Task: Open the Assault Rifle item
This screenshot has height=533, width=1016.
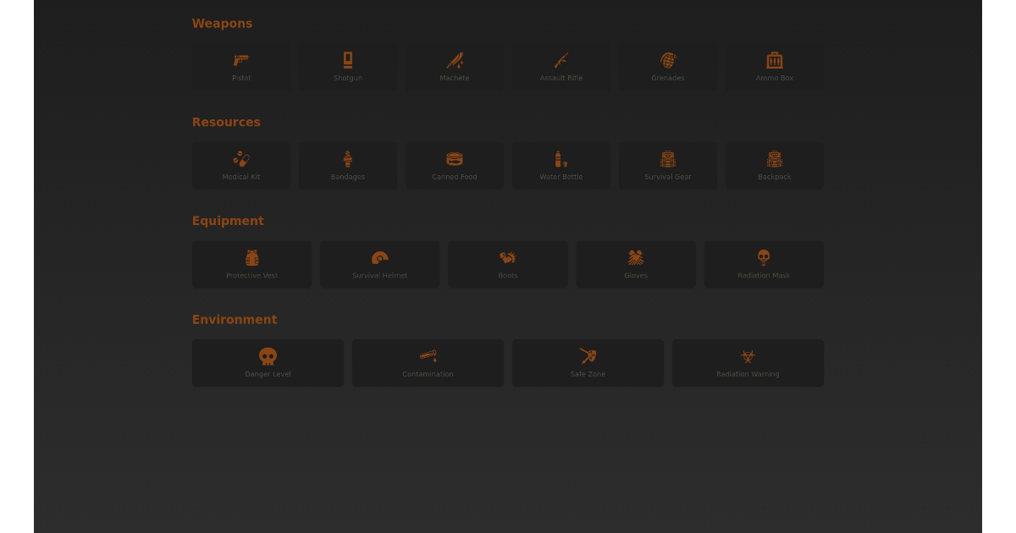Action: coord(560,68)
